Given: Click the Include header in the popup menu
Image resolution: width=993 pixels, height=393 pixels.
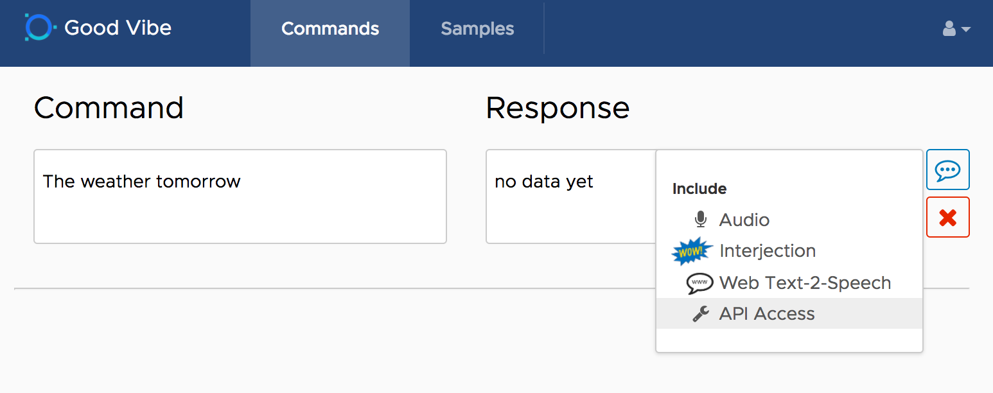Looking at the screenshot, I should tap(699, 189).
